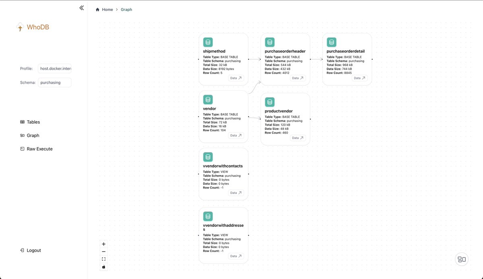
Task: Click Row Count 460 on productvendor card
Action: [x=277, y=132]
